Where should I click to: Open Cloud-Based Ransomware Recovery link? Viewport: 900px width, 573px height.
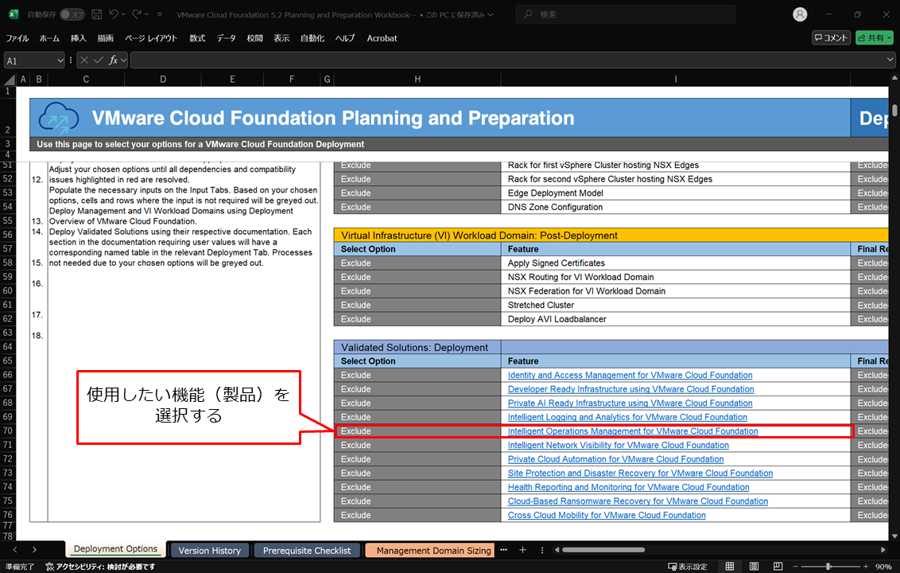pyautogui.click(x=638, y=501)
